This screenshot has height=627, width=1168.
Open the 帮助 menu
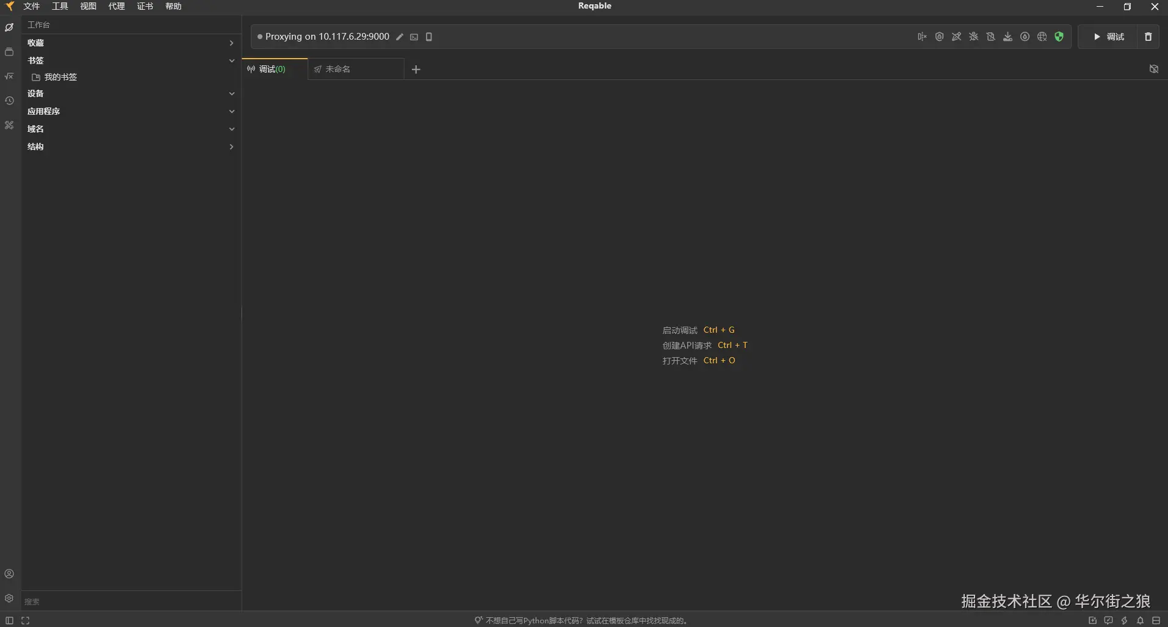pyautogui.click(x=173, y=6)
